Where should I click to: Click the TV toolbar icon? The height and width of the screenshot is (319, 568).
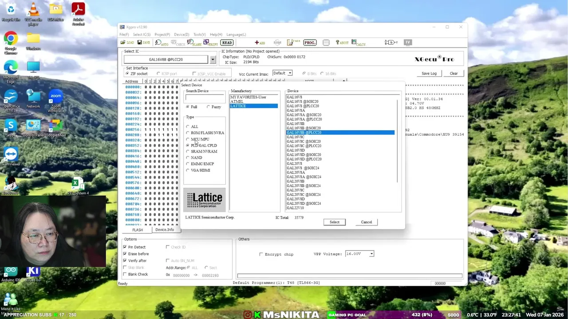pyautogui.click(x=407, y=43)
